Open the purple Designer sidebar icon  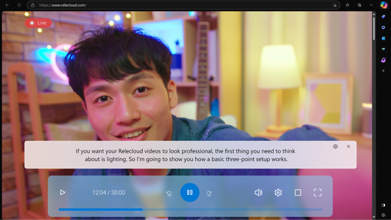(383, 60)
